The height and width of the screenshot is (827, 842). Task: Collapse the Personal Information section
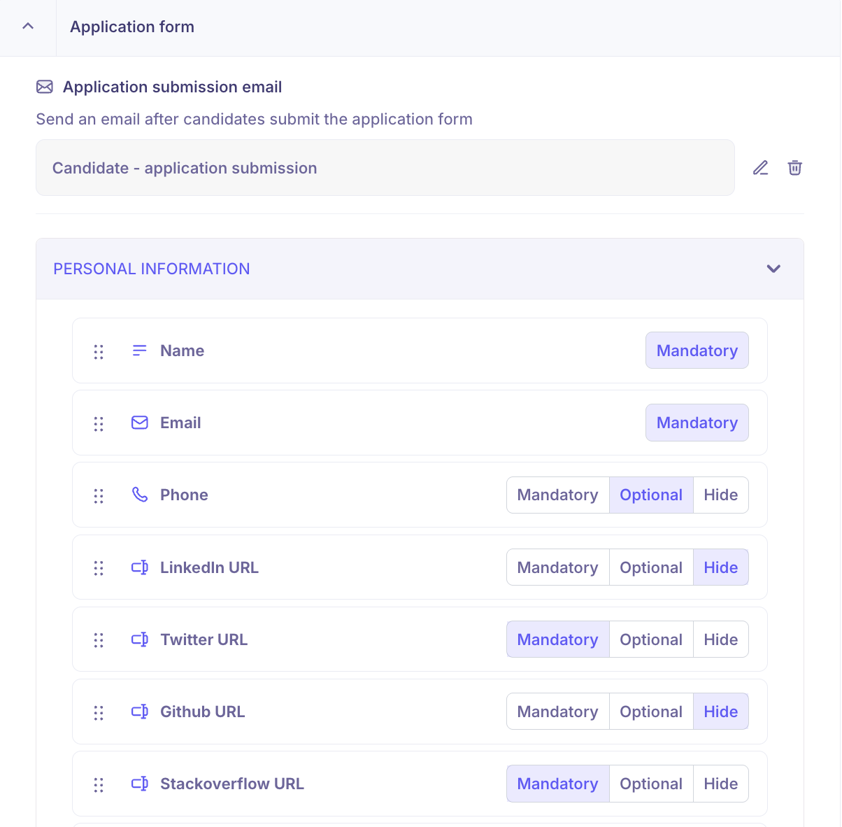coord(773,269)
